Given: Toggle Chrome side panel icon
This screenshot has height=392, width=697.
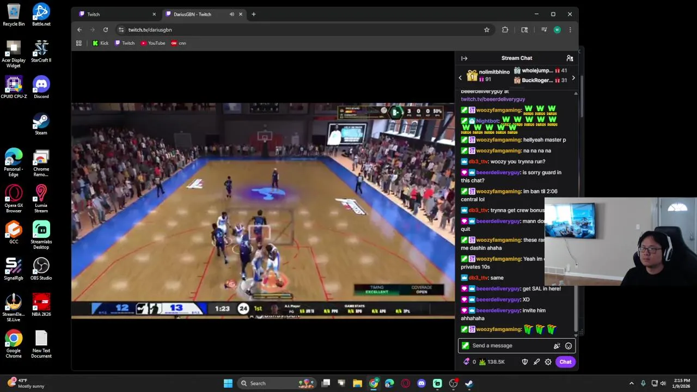Looking at the screenshot, I should tap(524, 30).
